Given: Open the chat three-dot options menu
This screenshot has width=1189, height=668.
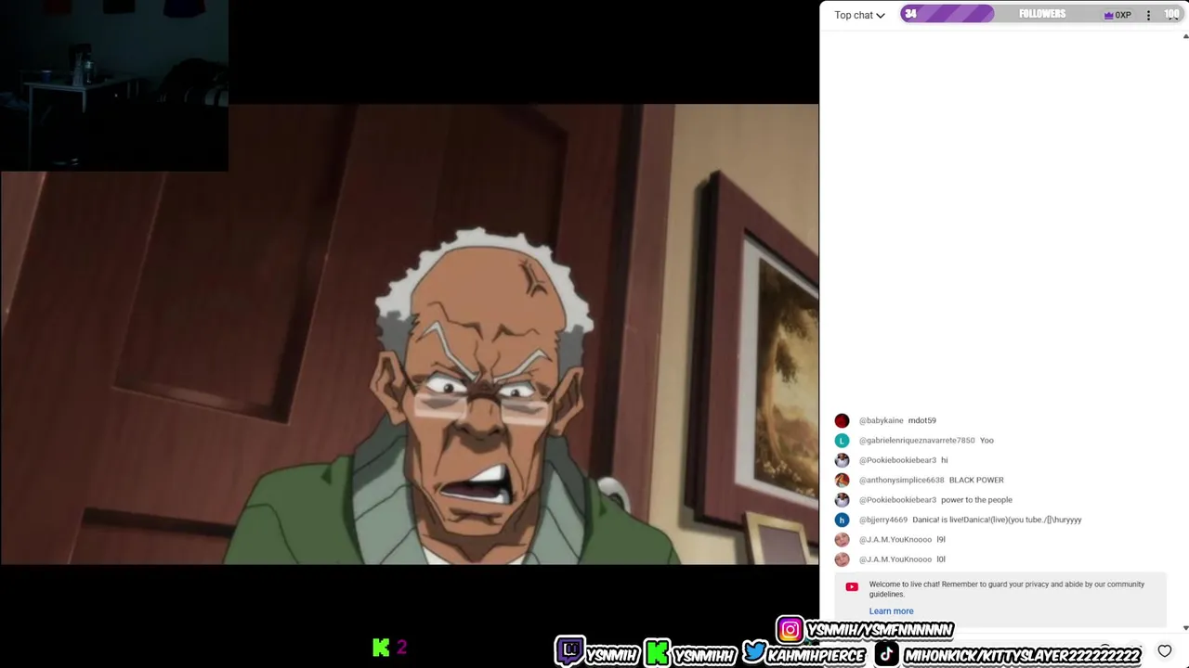Looking at the screenshot, I should coord(1148,15).
